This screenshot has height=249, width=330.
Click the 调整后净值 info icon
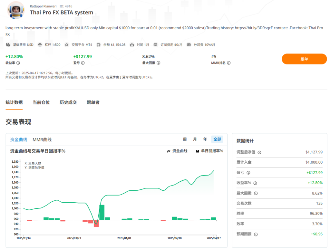[x=260, y=152]
